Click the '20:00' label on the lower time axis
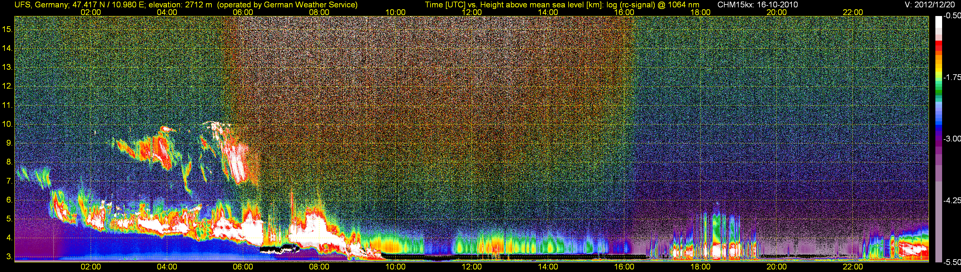The height and width of the screenshot is (272, 961). click(x=777, y=267)
